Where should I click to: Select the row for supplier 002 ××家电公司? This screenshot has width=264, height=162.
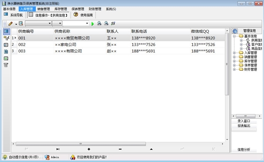click(x=118, y=44)
